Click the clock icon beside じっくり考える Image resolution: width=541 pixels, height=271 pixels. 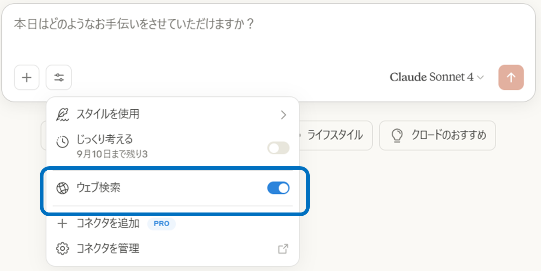pos(62,142)
